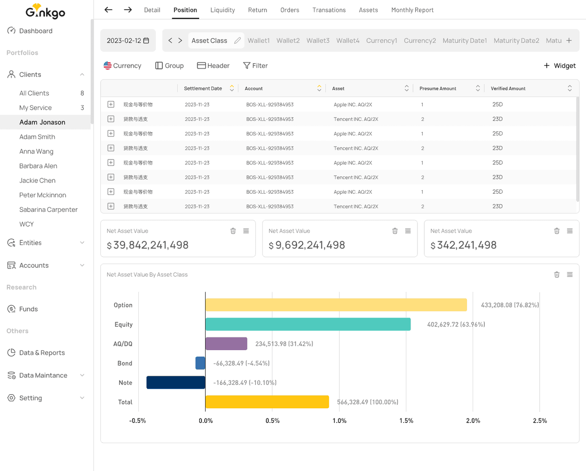Viewport: 586px width, 471px height.
Task: Expand the Entities section chevron
Action: (x=82, y=243)
